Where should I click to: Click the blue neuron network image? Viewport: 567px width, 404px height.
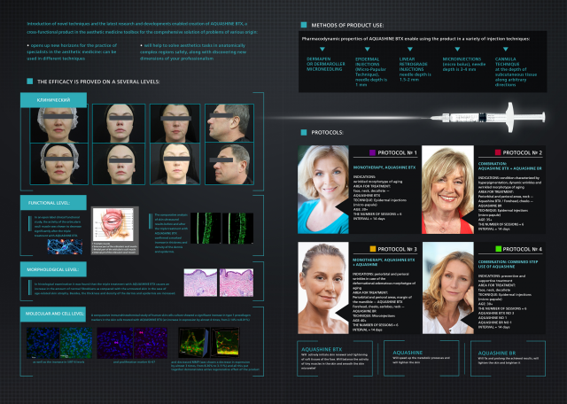[65, 246]
